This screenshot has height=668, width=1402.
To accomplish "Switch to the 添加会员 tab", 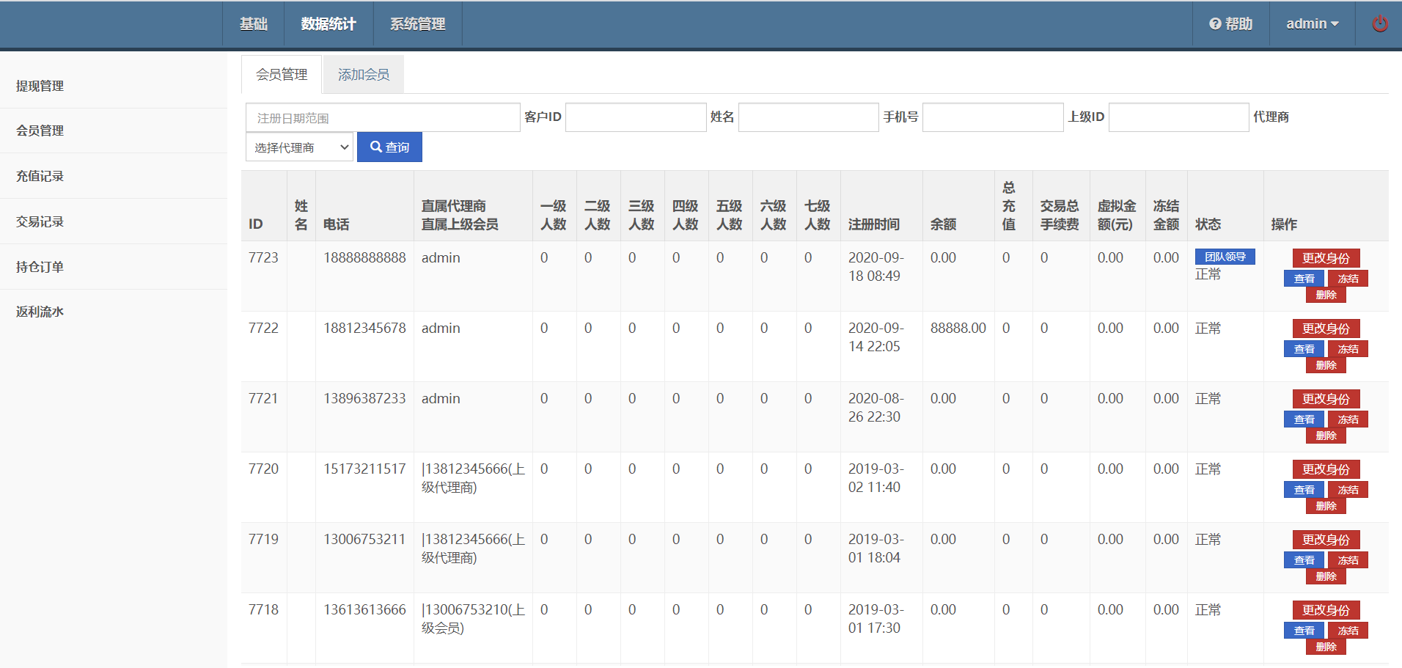I will 364,74.
